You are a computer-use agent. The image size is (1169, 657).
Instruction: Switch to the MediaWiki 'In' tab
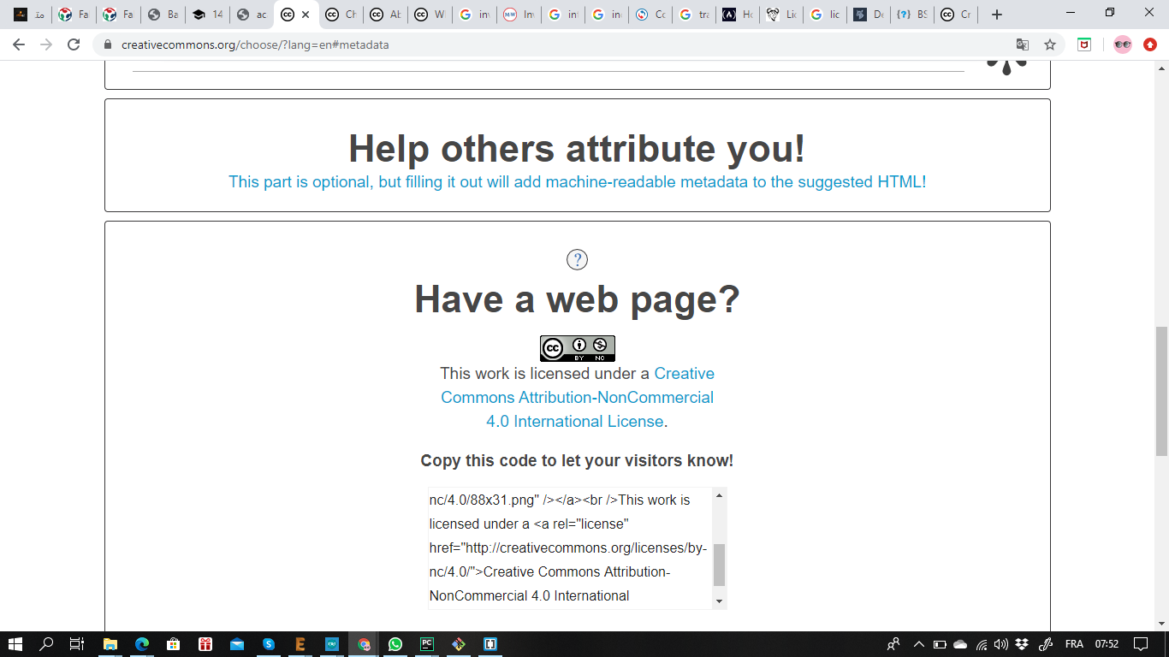[519, 15]
